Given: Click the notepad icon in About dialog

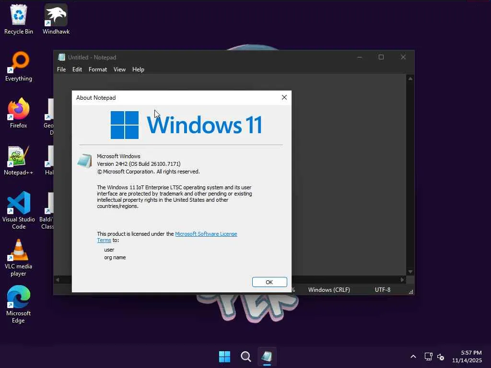Looking at the screenshot, I should tap(84, 161).
